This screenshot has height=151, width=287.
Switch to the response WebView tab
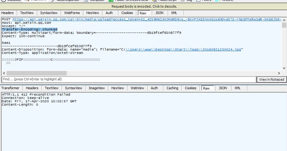coord(137,88)
